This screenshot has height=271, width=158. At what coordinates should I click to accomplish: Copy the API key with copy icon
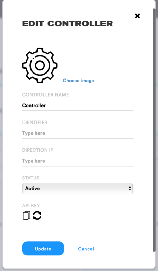26,216
